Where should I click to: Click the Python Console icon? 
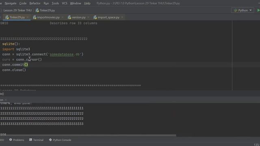point(50,140)
